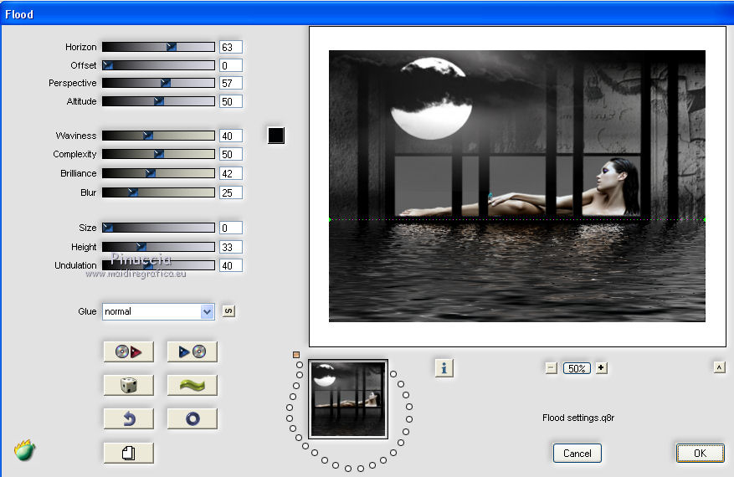Click the Flaming Pear logo icon
Screen dimensions: 734x477
(x=25, y=451)
